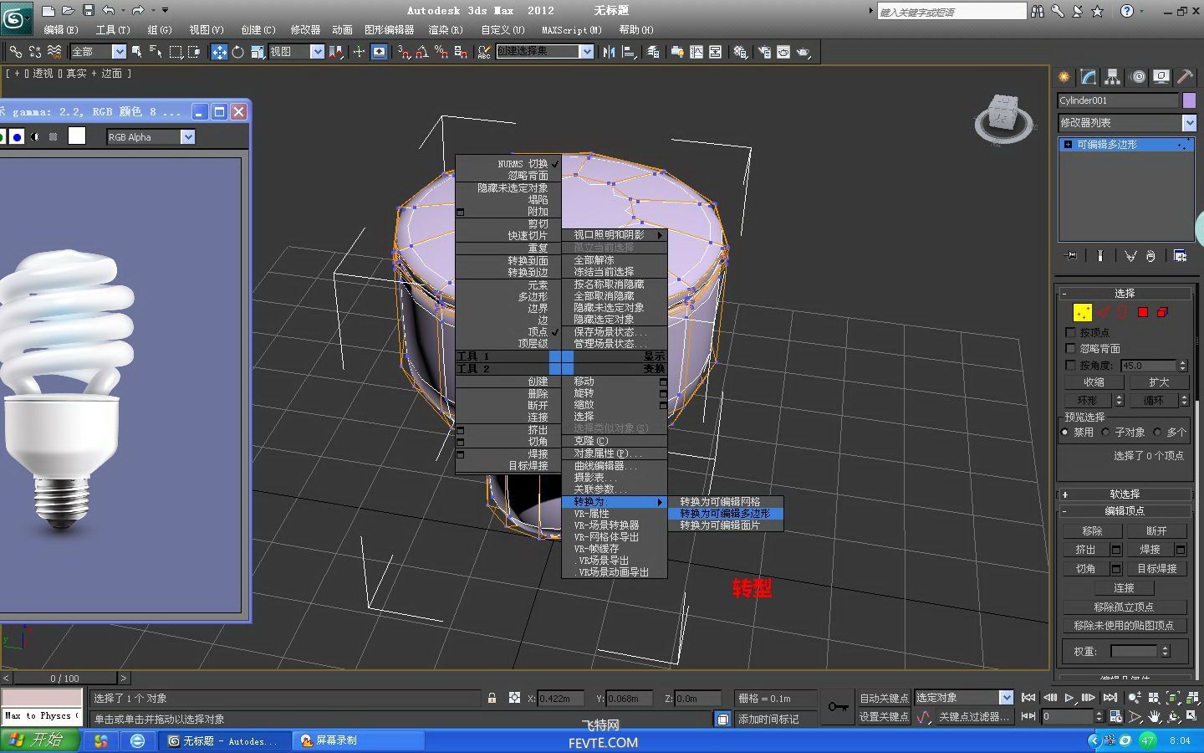Click the Select by Name icon

(156, 52)
